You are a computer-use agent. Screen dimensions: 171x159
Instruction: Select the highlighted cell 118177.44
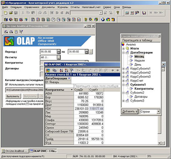point(96,108)
